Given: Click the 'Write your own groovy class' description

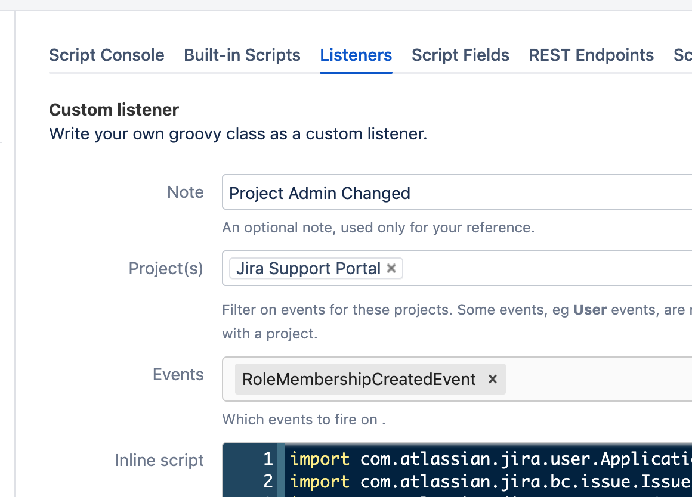Looking at the screenshot, I should click(238, 133).
